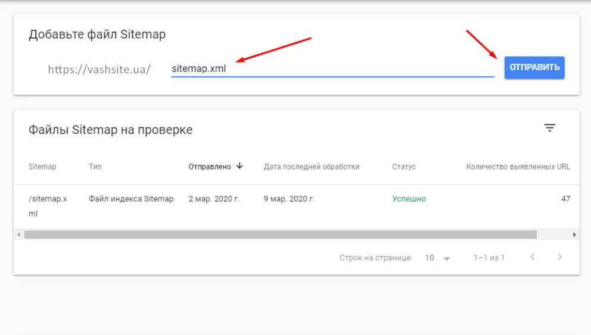Screen dimensions: 591x335
Task: Focus the sitemap.xml URL input field
Action: click(x=333, y=69)
